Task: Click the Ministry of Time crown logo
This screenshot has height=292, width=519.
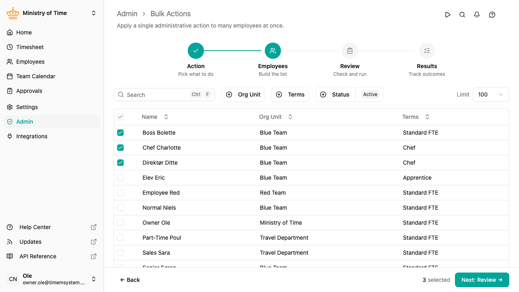Action: [x=13, y=13]
